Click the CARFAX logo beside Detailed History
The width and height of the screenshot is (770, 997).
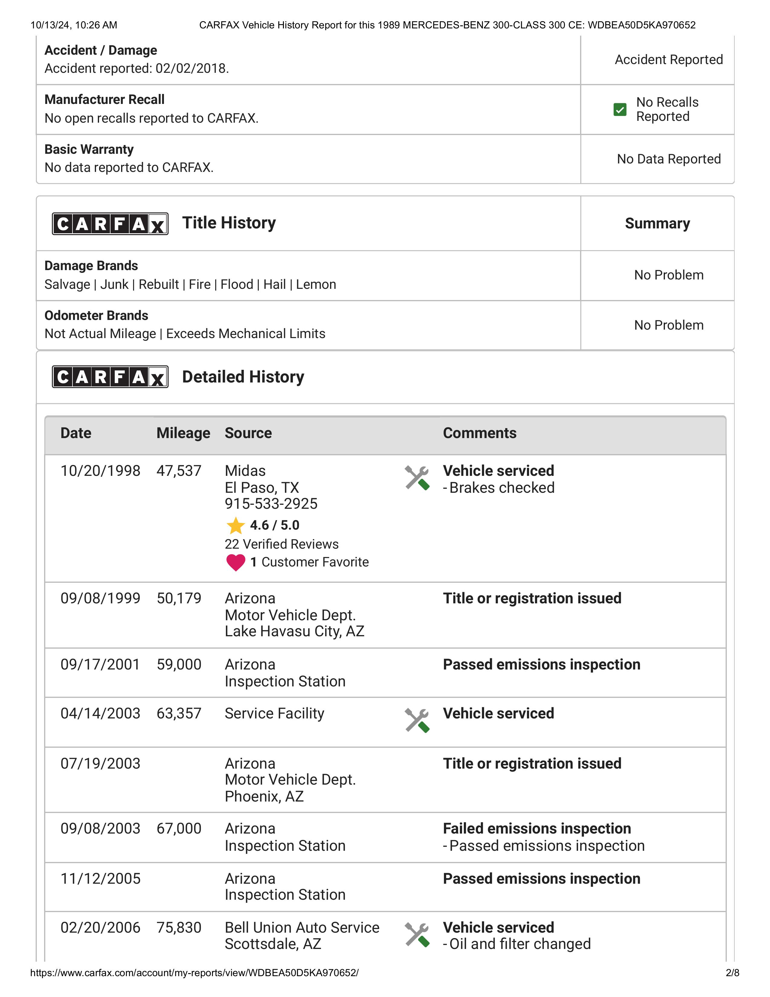point(110,377)
